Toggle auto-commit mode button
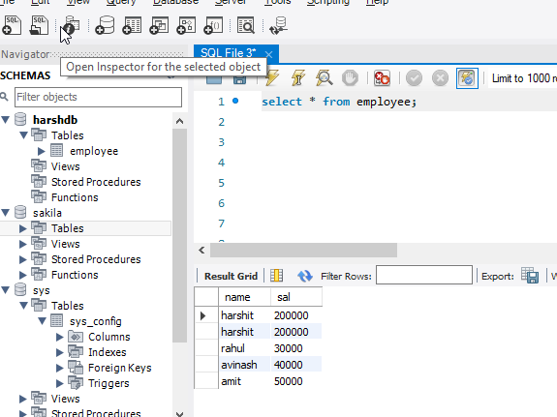This screenshot has width=557, height=417. (x=467, y=78)
